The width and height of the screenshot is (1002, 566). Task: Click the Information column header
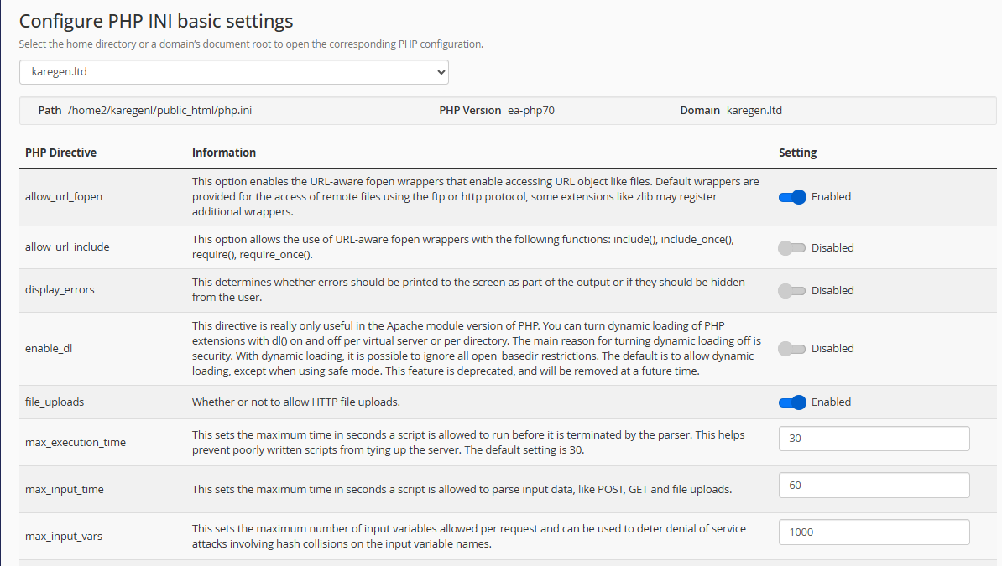pos(224,153)
